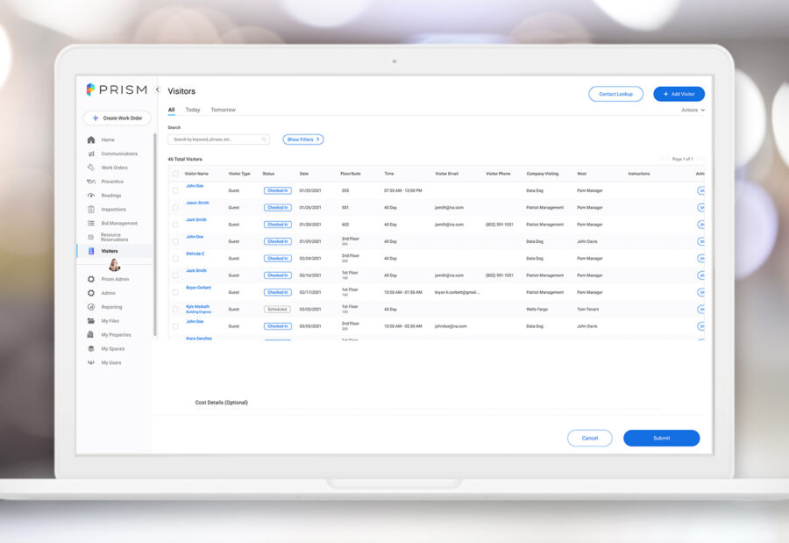This screenshot has height=543, width=789.
Task: Collapse the sidebar with the chevron arrow
Action: (x=158, y=89)
